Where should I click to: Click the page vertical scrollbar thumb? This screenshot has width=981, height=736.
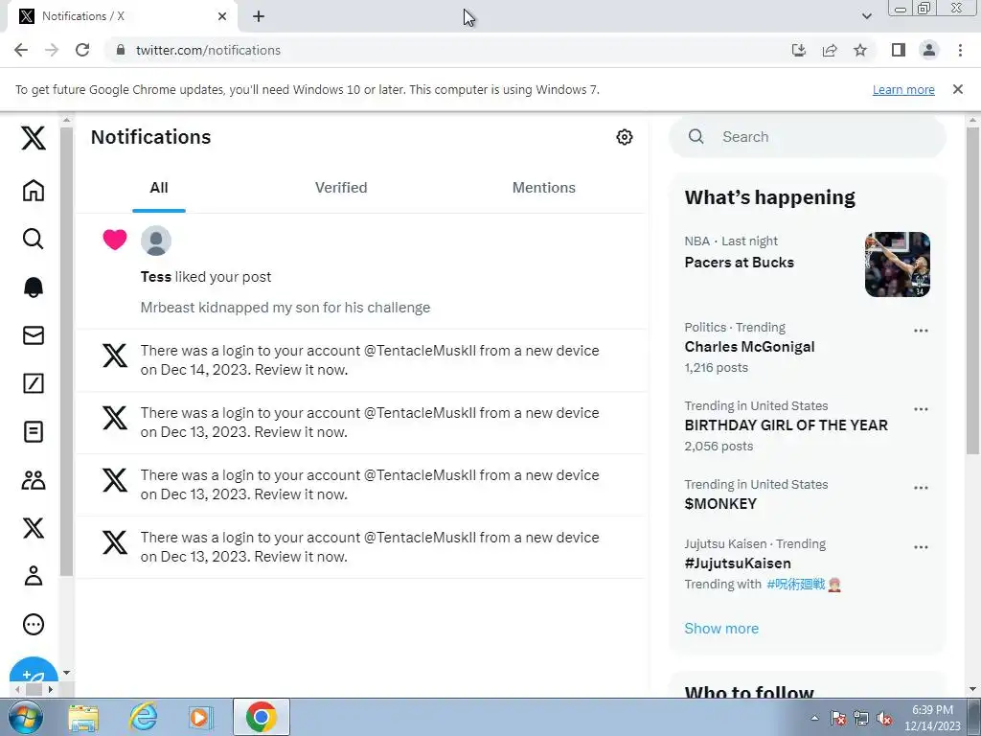[972, 290]
